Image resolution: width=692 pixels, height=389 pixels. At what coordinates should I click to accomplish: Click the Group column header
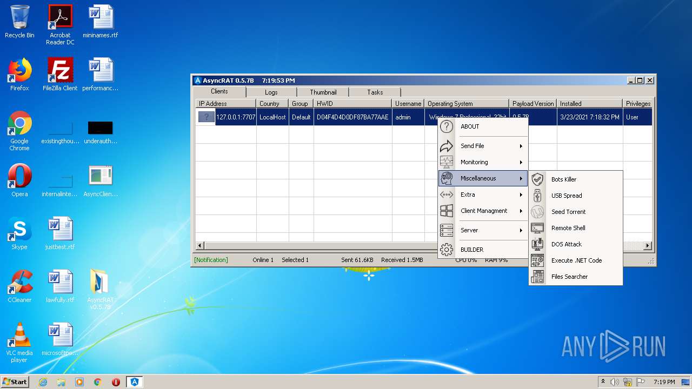click(301, 103)
